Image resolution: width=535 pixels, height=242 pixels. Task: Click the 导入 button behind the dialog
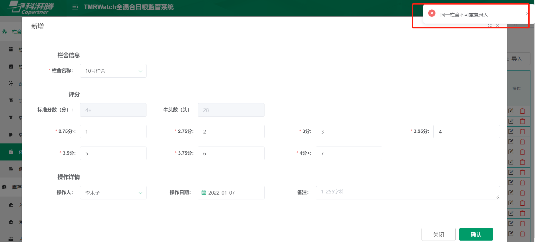[517, 59]
